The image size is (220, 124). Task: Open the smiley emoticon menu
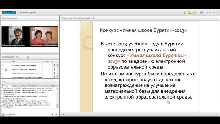pos(189,13)
